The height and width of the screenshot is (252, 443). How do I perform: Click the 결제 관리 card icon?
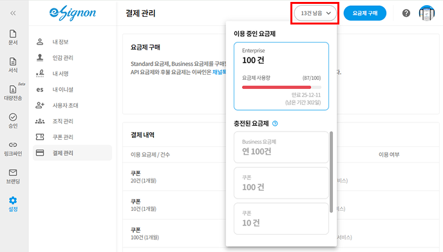click(x=40, y=153)
